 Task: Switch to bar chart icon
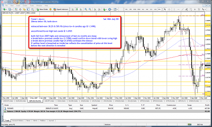coord(73,9)
